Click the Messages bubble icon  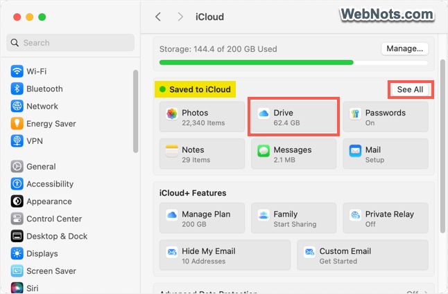[264, 151]
